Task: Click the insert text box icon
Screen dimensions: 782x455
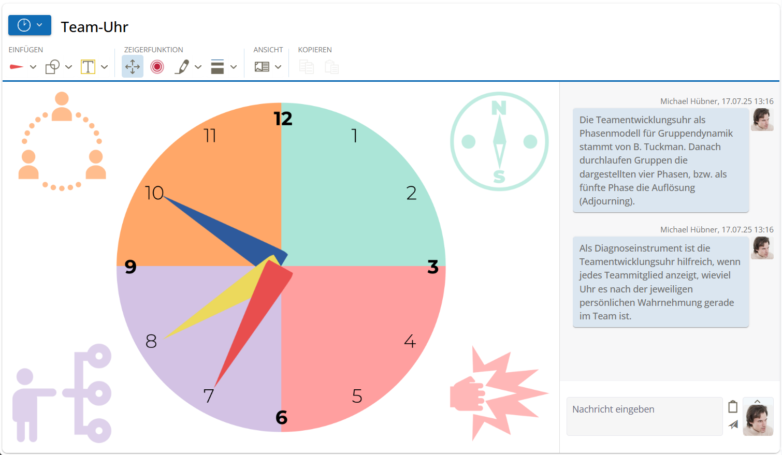Action: click(88, 67)
